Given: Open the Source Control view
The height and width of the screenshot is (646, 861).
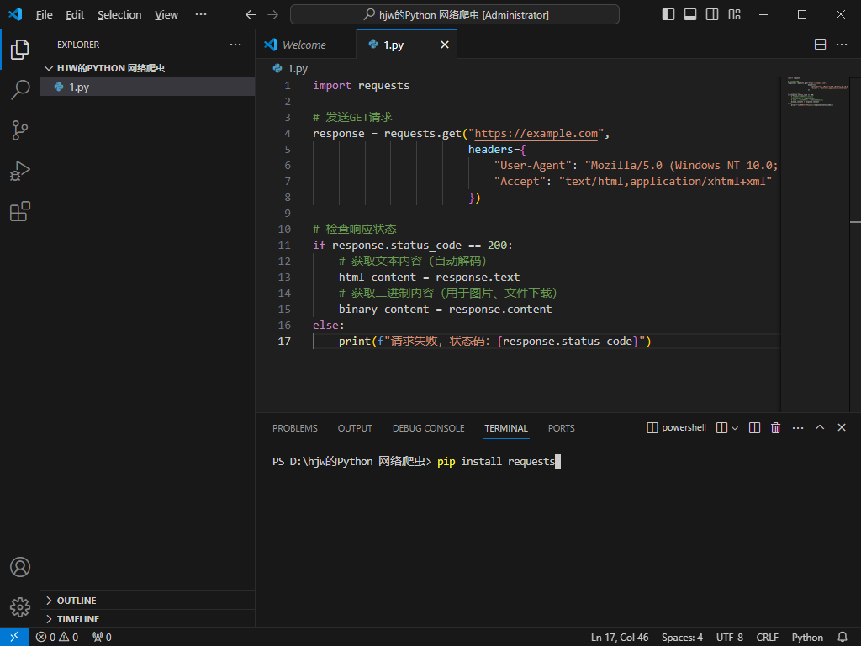Looking at the screenshot, I should point(20,130).
